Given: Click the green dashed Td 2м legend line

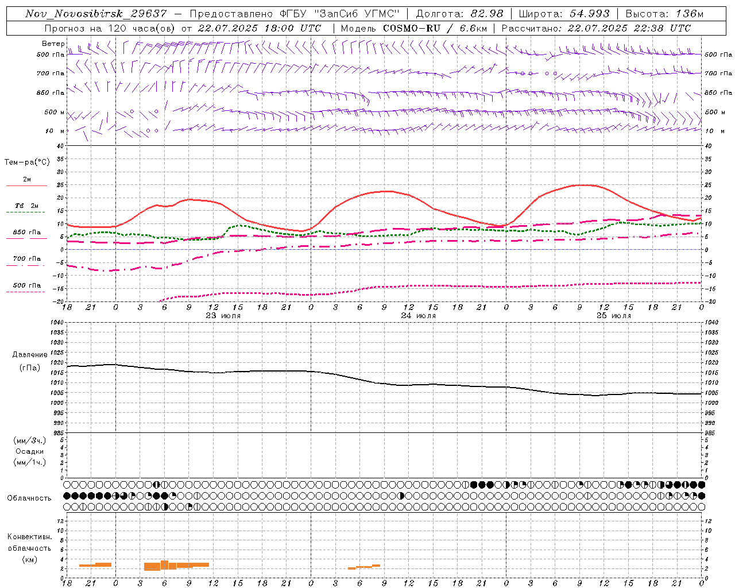Looking at the screenshot, I should coord(26,212).
